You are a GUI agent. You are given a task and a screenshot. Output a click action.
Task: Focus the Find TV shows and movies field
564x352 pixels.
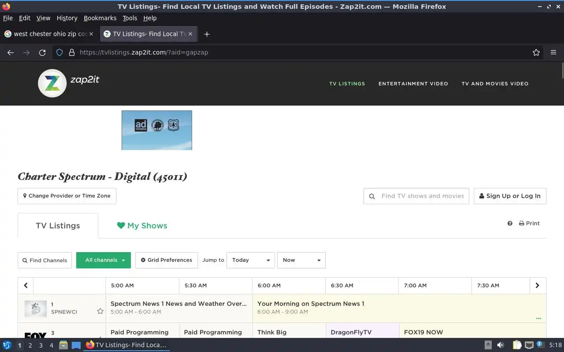[x=416, y=196]
